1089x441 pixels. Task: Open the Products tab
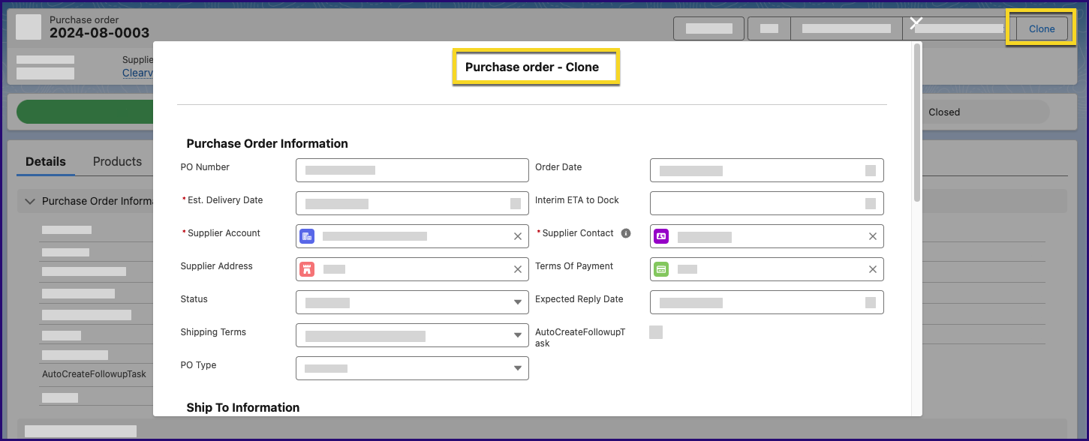[x=117, y=161]
